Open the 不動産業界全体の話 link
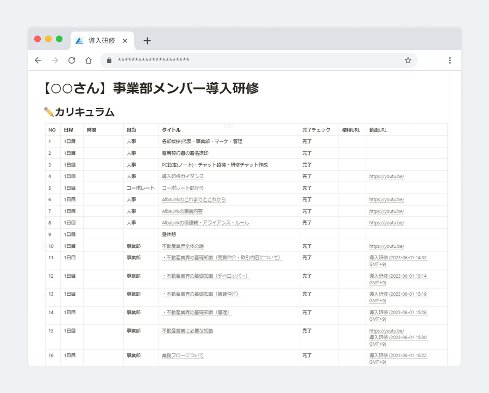The height and width of the screenshot is (393, 489). click(183, 246)
